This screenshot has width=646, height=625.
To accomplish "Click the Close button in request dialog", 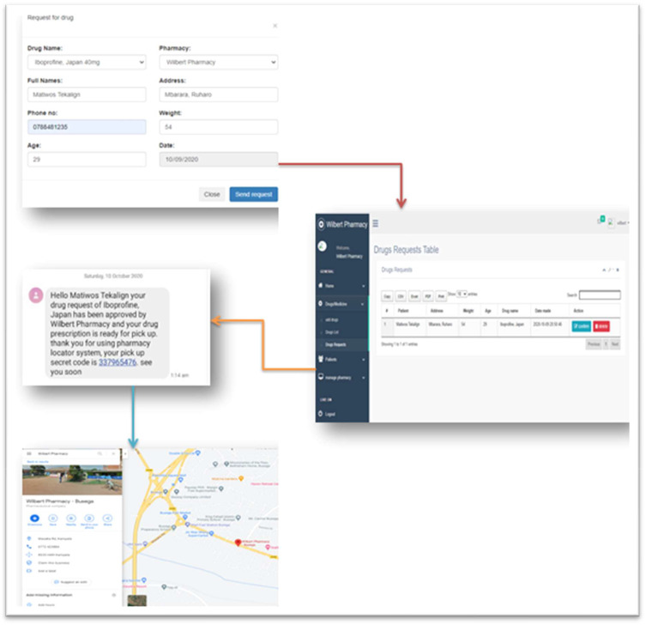I will coord(212,194).
